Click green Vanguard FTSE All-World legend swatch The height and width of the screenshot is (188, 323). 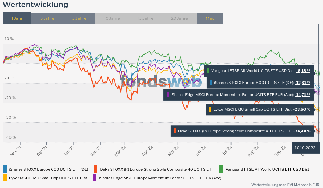(x=221, y=169)
